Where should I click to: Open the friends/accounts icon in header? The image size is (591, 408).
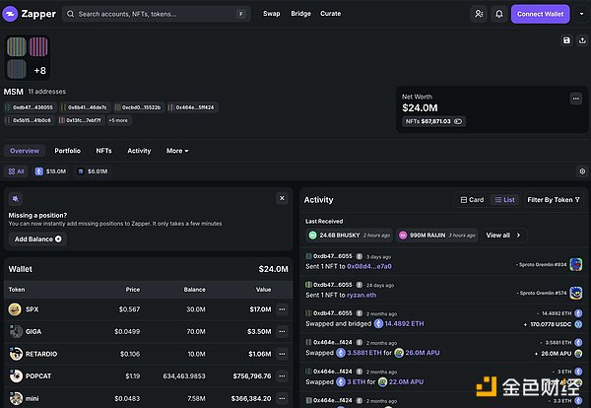pyautogui.click(x=479, y=14)
